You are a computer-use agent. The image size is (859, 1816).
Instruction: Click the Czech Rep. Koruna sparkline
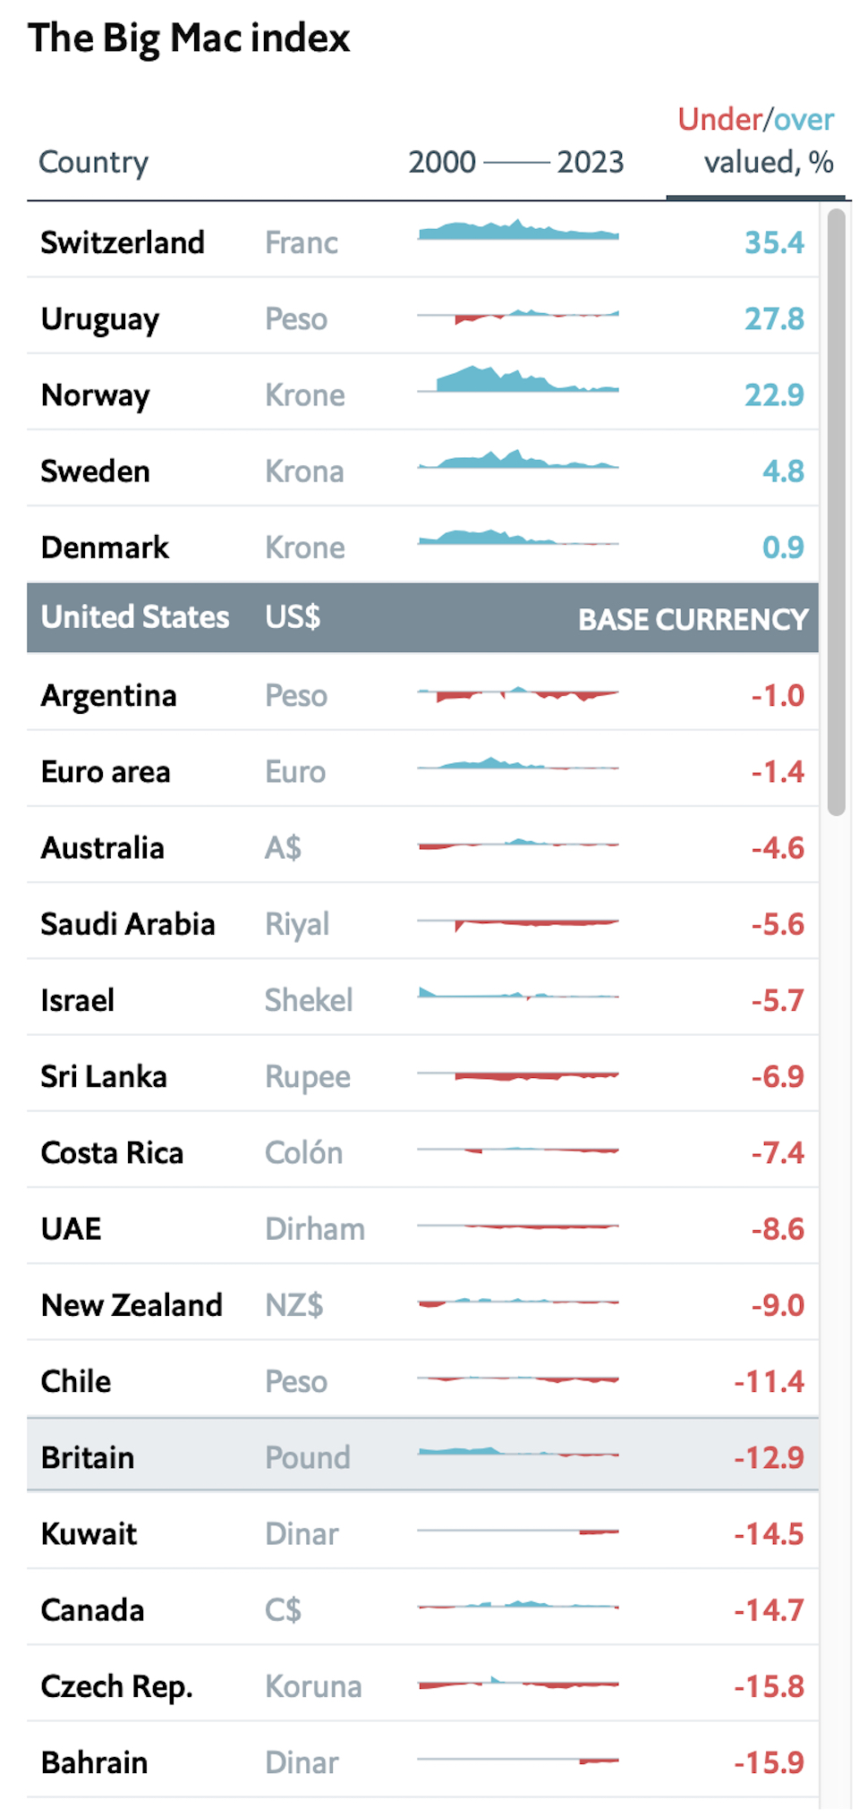(x=518, y=1684)
